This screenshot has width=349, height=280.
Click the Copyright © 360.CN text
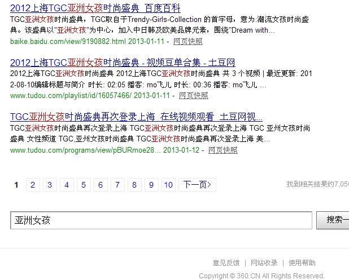coord(262,276)
